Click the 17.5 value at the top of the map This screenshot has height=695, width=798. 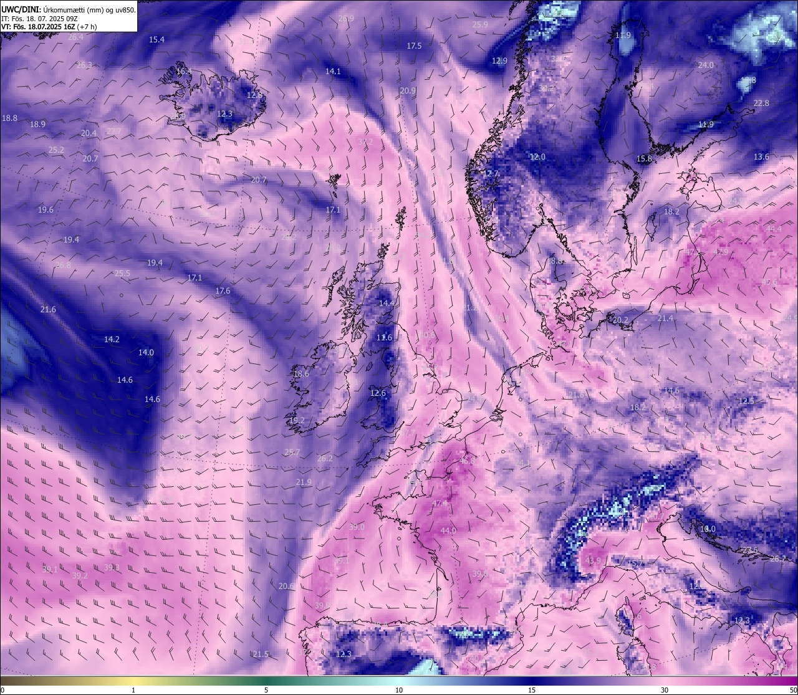pos(414,46)
